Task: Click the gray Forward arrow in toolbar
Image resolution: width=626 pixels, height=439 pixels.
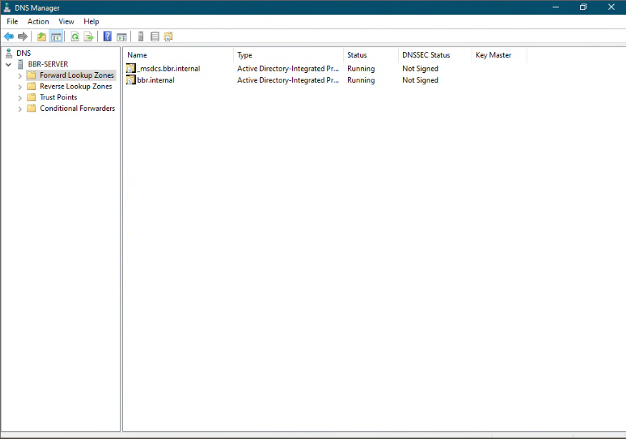Action: [23, 36]
